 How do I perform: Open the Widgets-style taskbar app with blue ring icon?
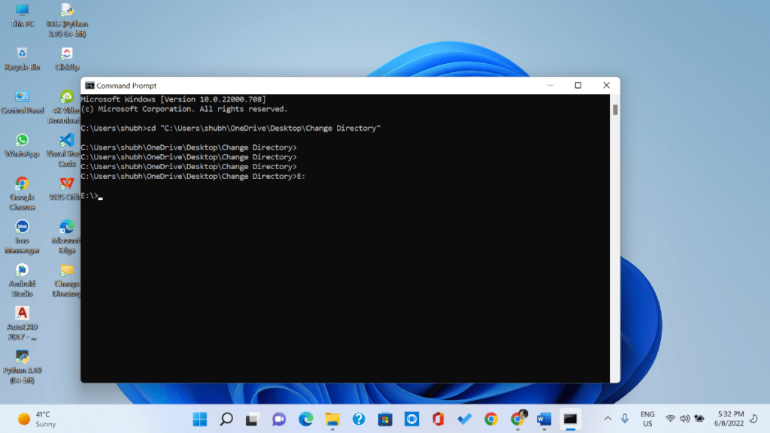(411, 419)
